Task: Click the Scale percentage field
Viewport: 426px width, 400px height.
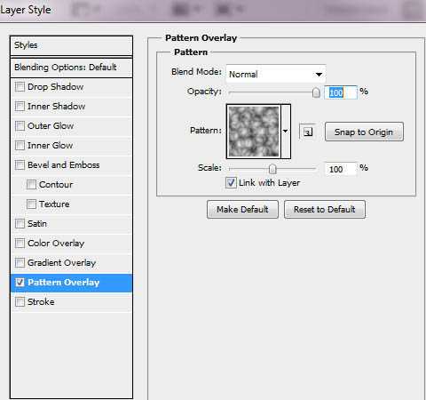Action: 341,169
